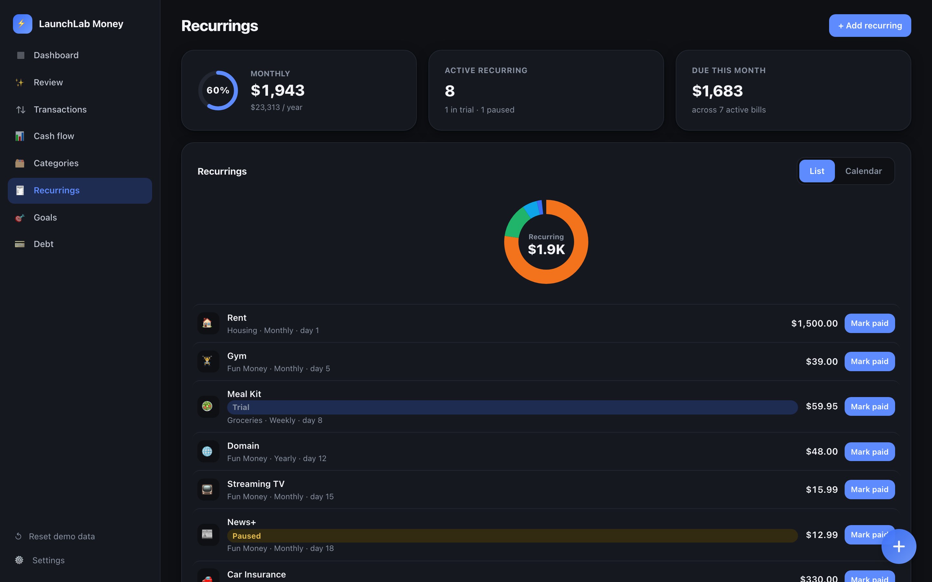Click the LaunchLab Money lightning logo

22,24
